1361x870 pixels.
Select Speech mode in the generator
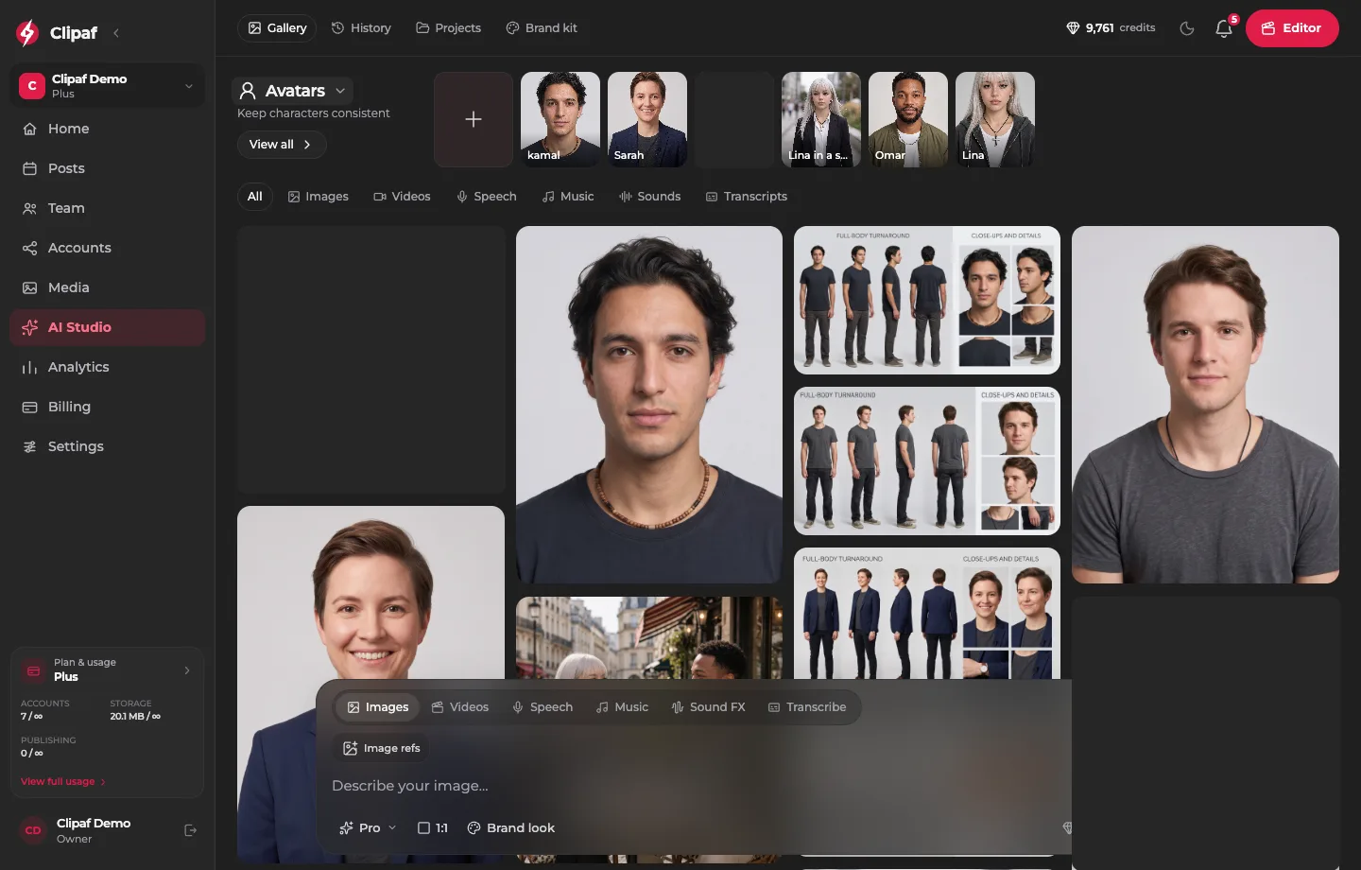(543, 707)
